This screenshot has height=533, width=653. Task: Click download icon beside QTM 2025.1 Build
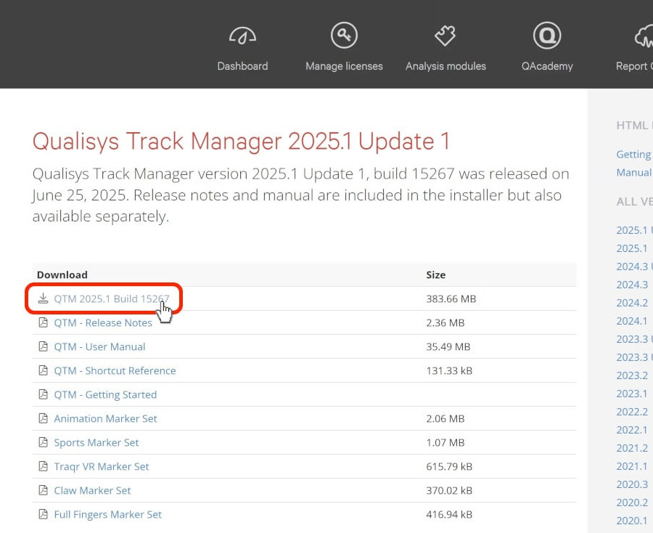coord(44,298)
